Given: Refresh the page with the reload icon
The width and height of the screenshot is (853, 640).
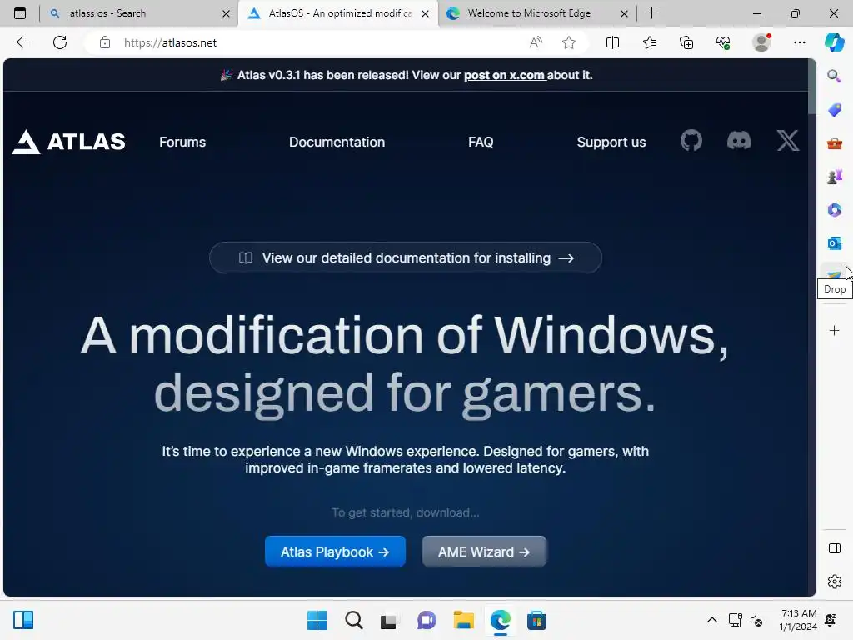Looking at the screenshot, I should point(60,42).
